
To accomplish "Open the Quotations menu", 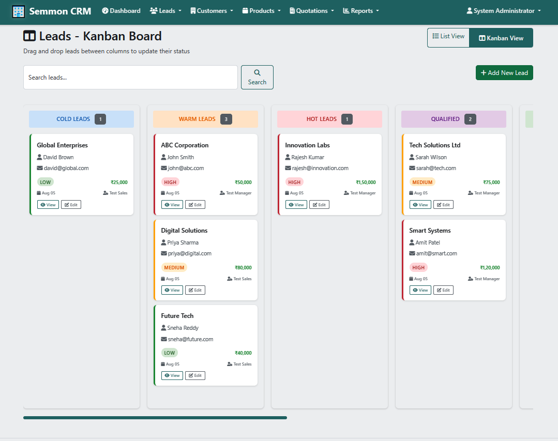I will pos(311,11).
